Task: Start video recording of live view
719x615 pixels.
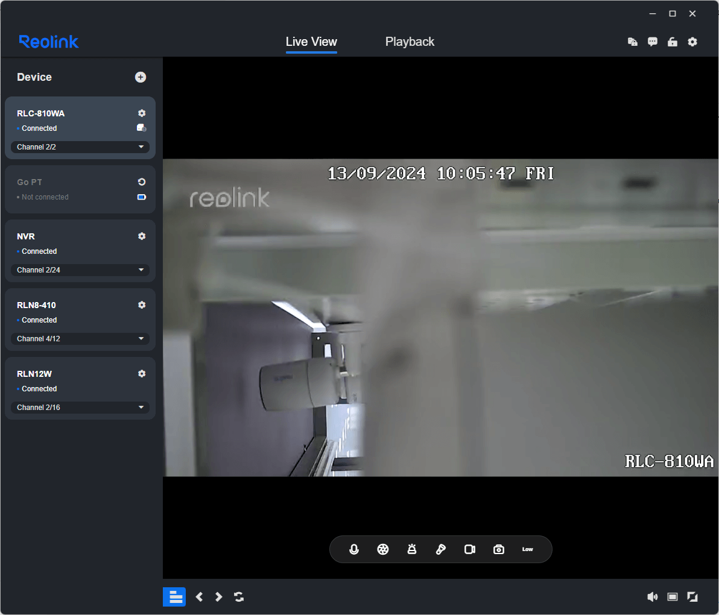Action: tap(469, 549)
